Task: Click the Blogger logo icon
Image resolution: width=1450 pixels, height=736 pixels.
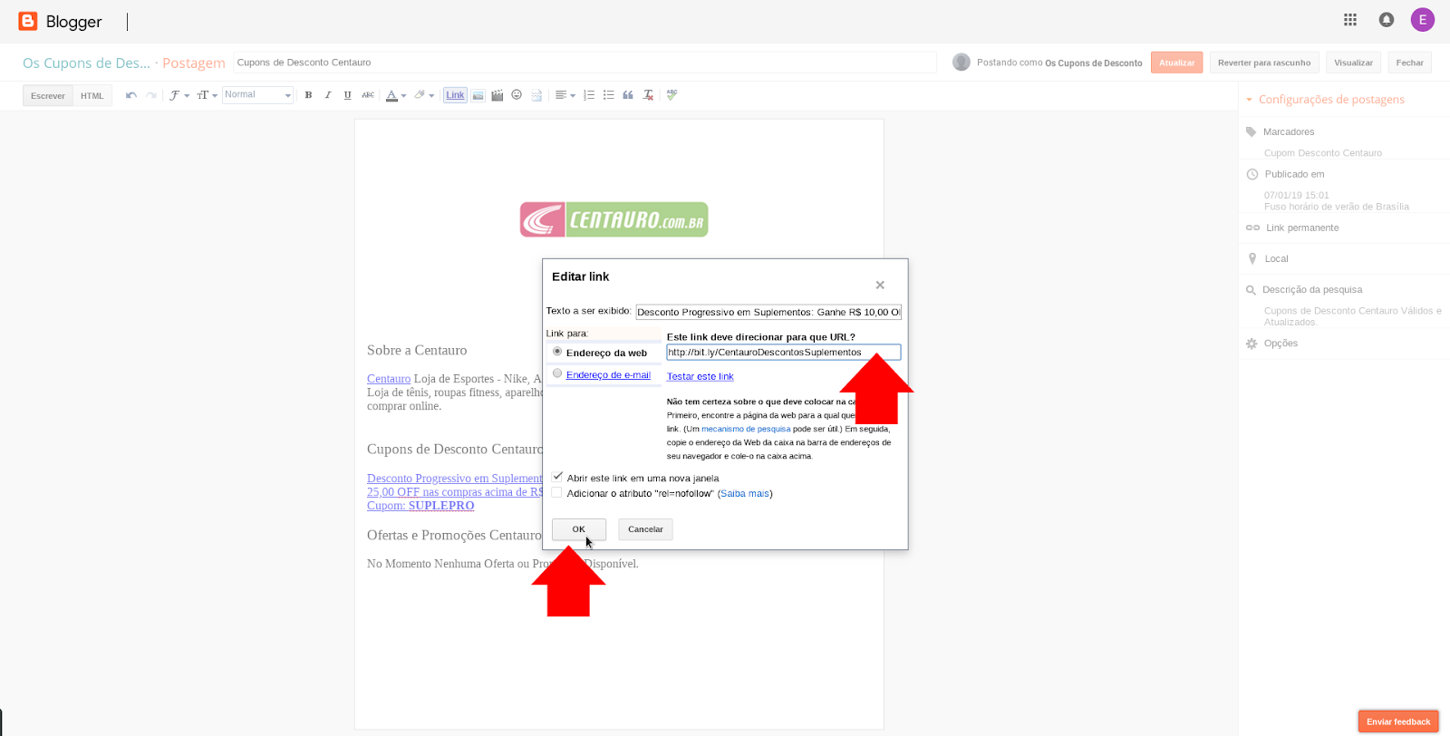Action: 28,21
